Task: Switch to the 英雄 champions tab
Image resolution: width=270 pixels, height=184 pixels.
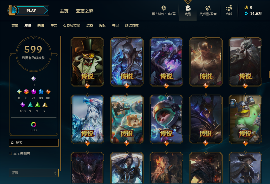Action: 15,25
